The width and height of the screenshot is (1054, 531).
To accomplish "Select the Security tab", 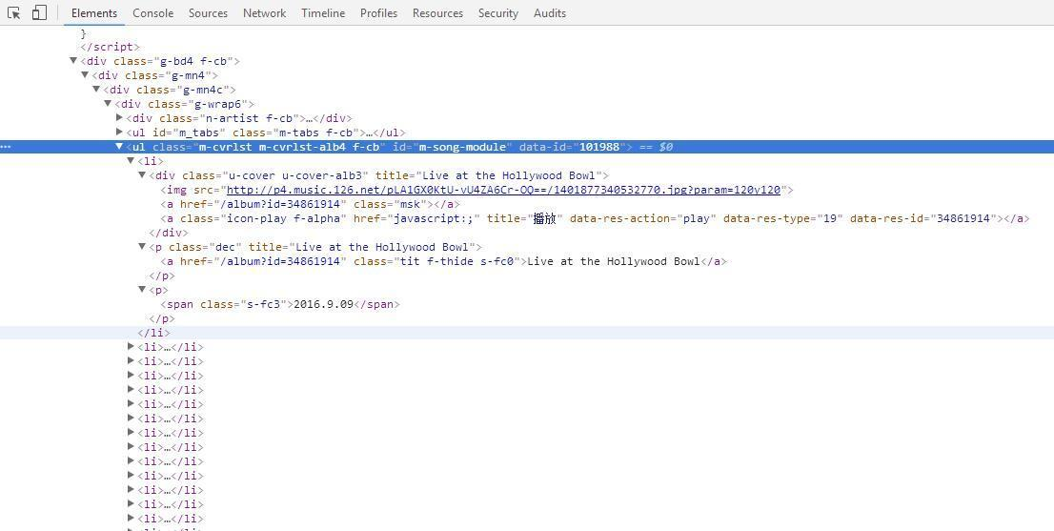I will pyautogui.click(x=498, y=12).
